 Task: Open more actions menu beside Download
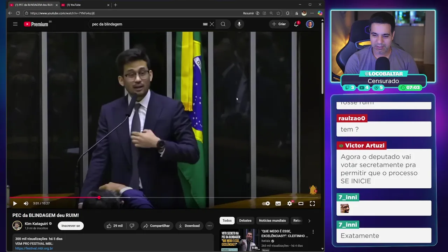(x=209, y=226)
